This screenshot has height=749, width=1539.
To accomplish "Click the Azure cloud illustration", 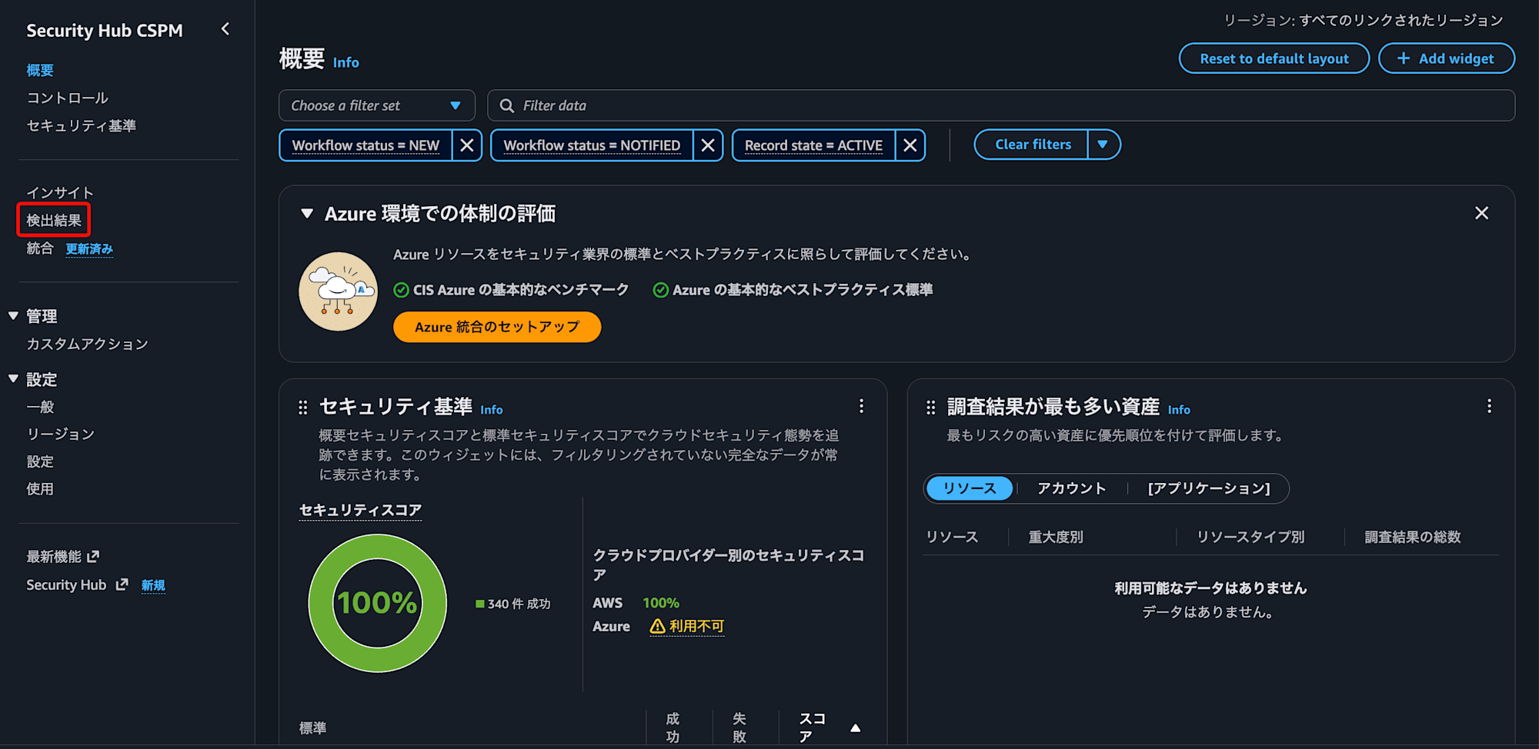I will click(338, 291).
